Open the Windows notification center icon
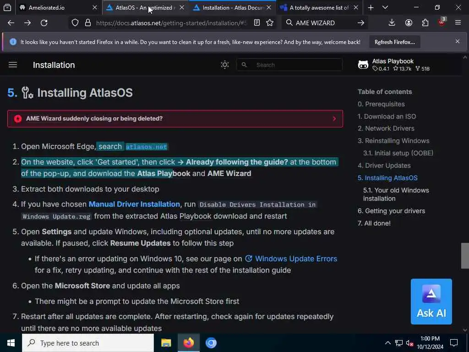 pyautogui.click(x=454, y=343)
